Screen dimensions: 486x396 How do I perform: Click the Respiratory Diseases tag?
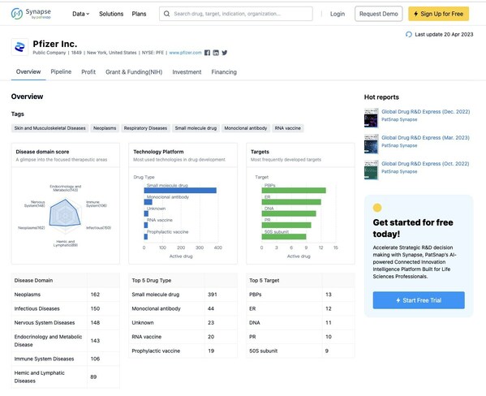[145, 128]
